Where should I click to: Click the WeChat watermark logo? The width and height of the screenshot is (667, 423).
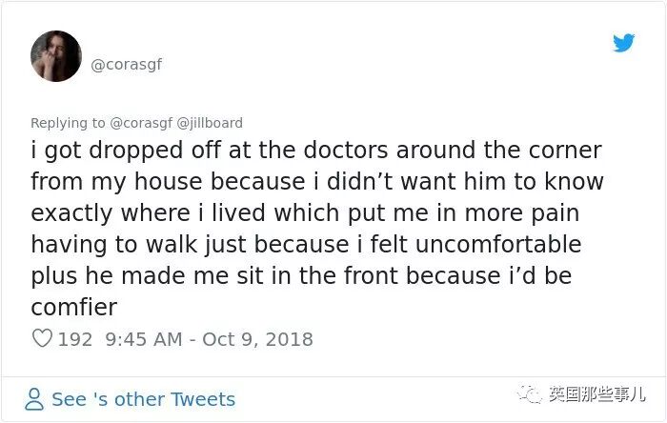tap(533, 393)
